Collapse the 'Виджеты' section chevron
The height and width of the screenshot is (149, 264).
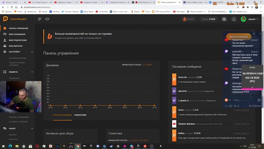click(x=32, y=72)
